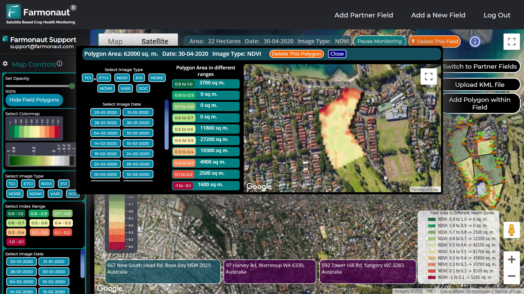Open fullscreen view inside the polygon popup map

[429, 76]
